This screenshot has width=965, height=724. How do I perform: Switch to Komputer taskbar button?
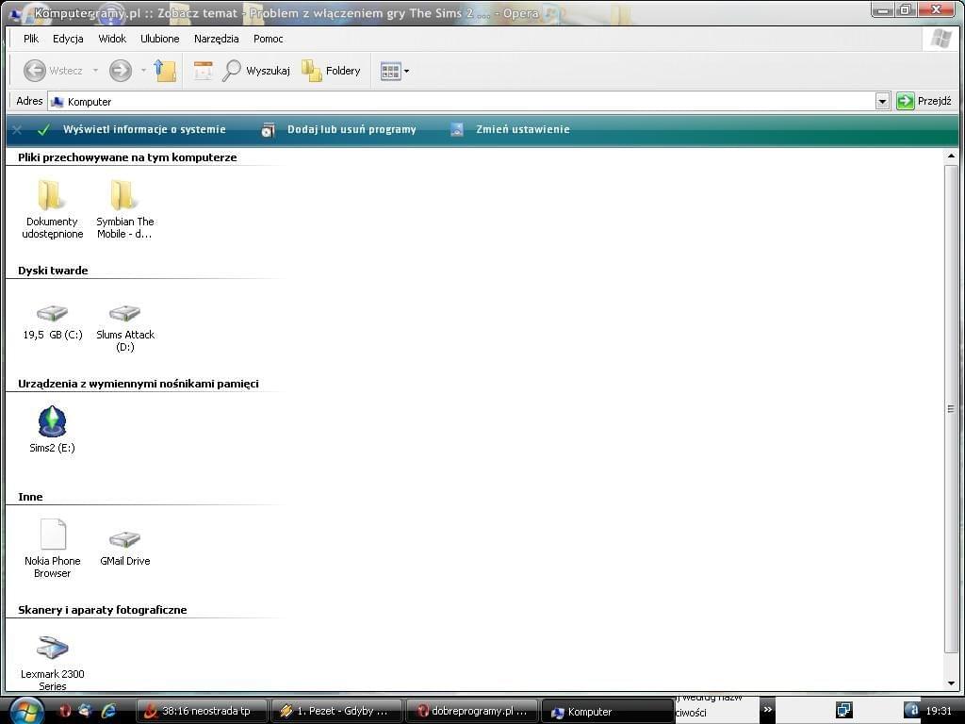[607, 711]
